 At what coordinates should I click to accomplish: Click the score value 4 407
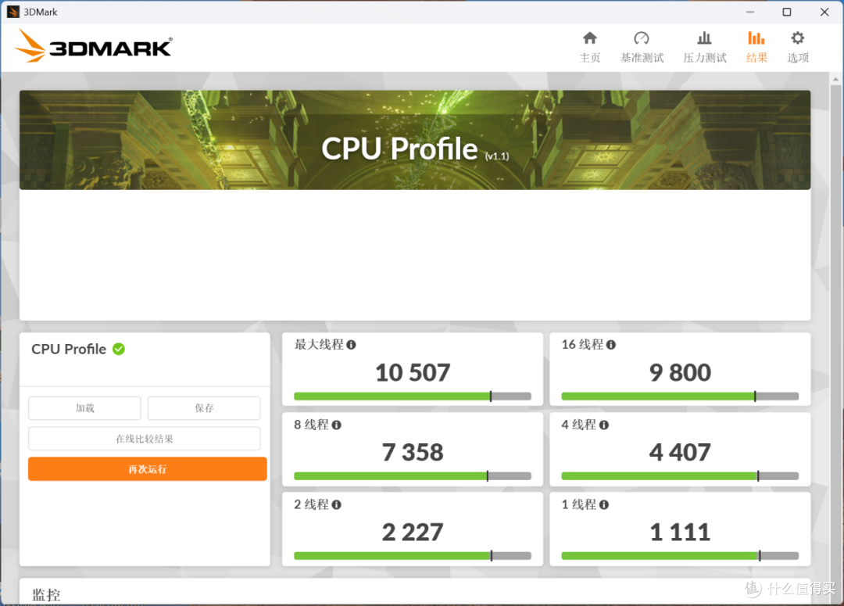point(680,453)
